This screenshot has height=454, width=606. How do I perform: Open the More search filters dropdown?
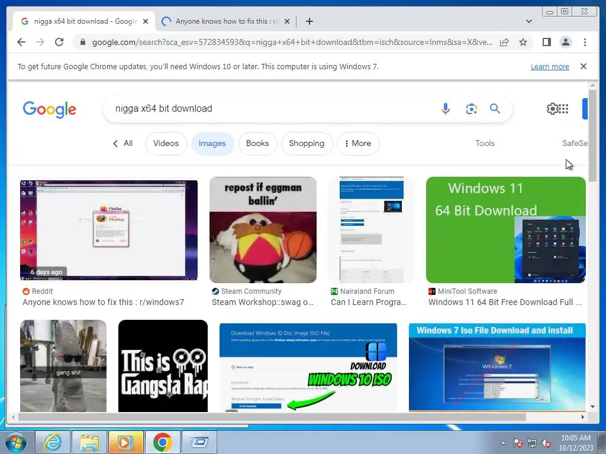[x=358, y=144]
